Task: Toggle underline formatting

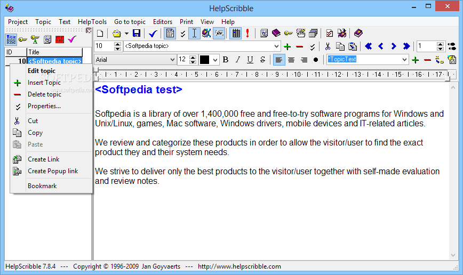Action: pos(250,60)
